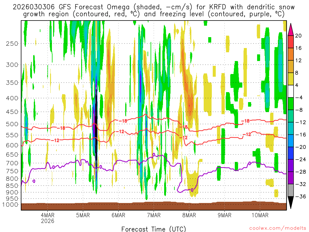Click the orange 12-to-16 colorbar segment

[x=291, y=54]
